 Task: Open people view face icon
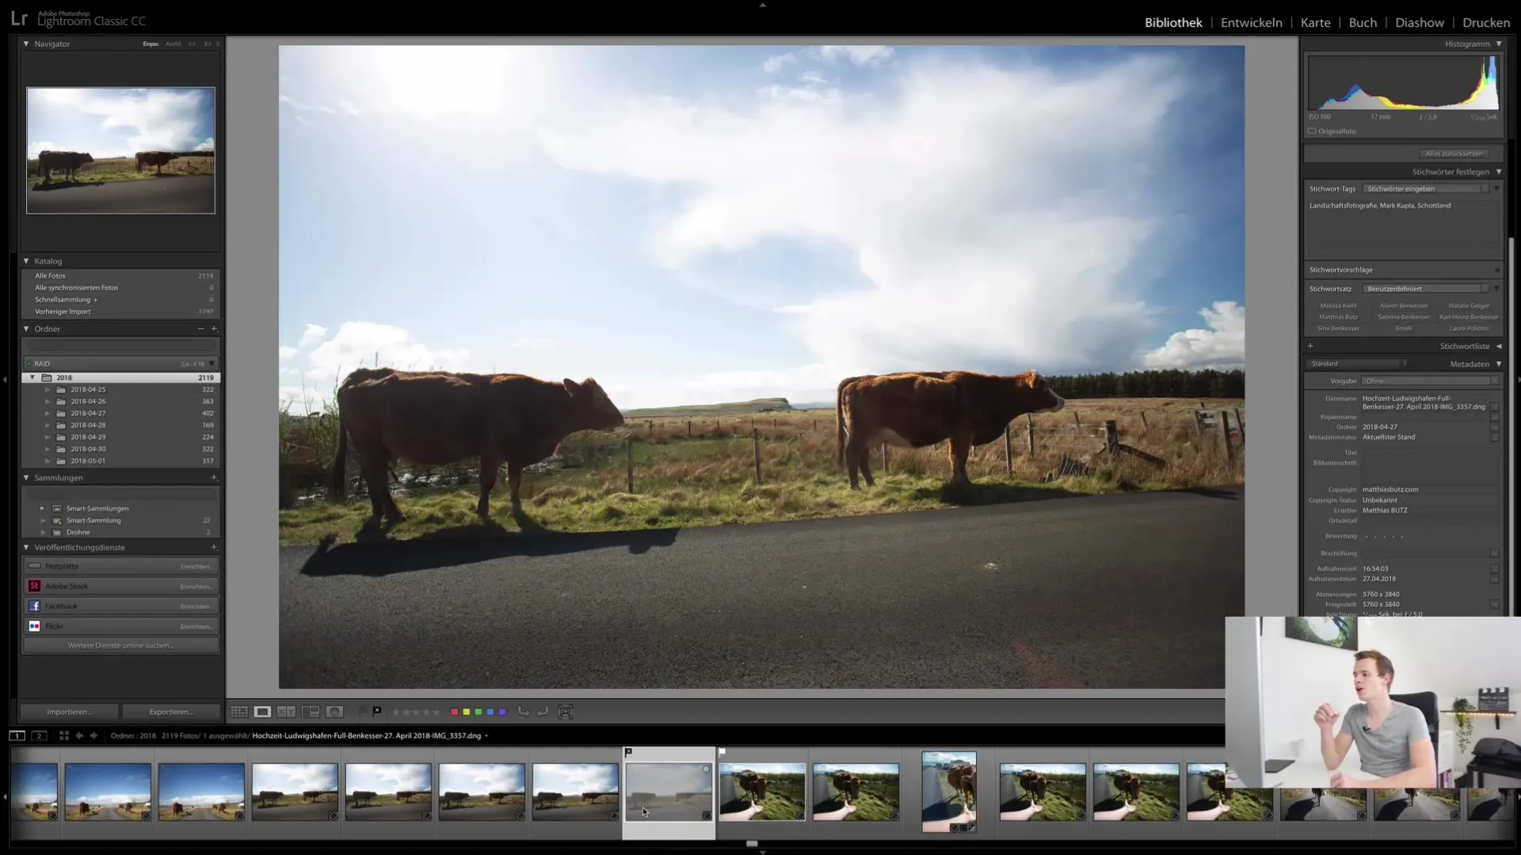(x=335, y=712)
